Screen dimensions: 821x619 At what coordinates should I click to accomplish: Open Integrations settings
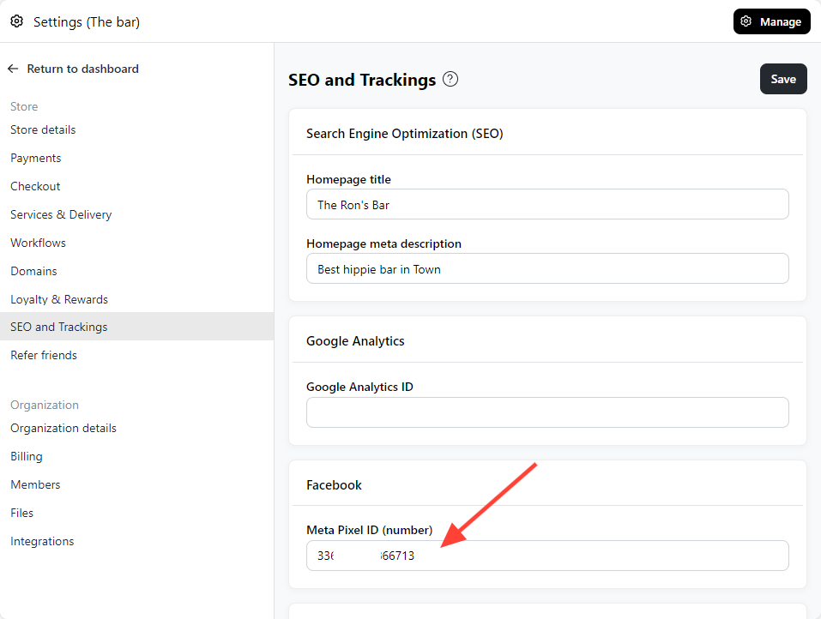pos(42,541)
